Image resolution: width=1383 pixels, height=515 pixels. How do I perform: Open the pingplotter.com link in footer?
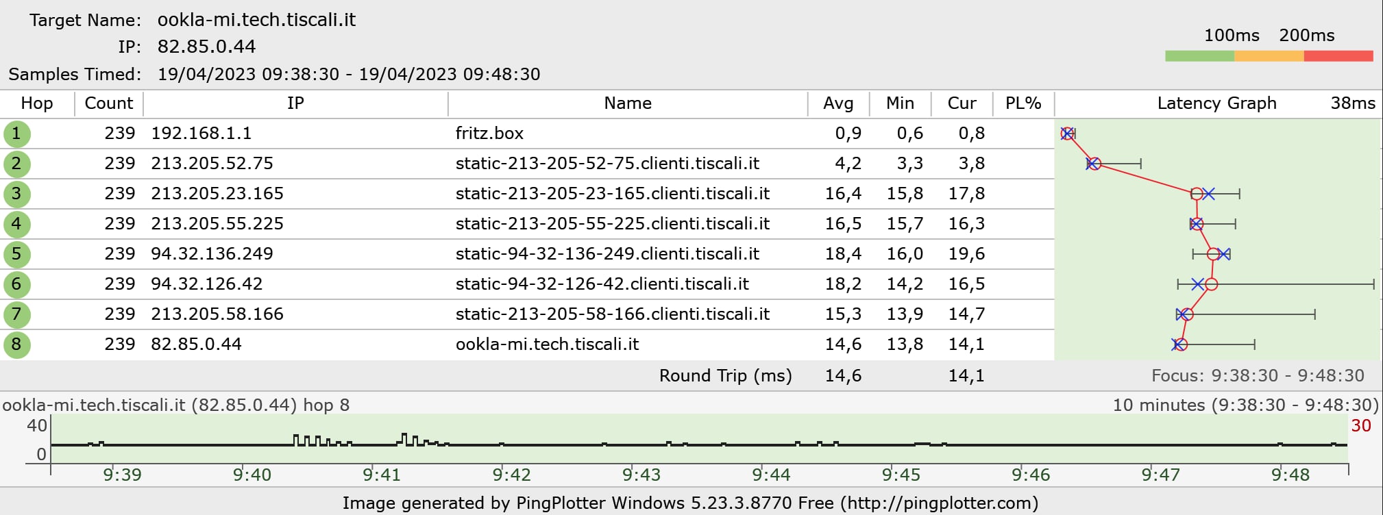[x=940, y=503]
